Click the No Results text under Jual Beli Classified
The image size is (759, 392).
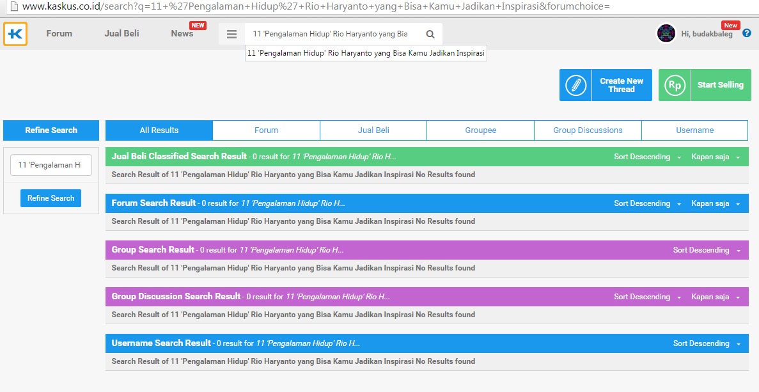293,174
